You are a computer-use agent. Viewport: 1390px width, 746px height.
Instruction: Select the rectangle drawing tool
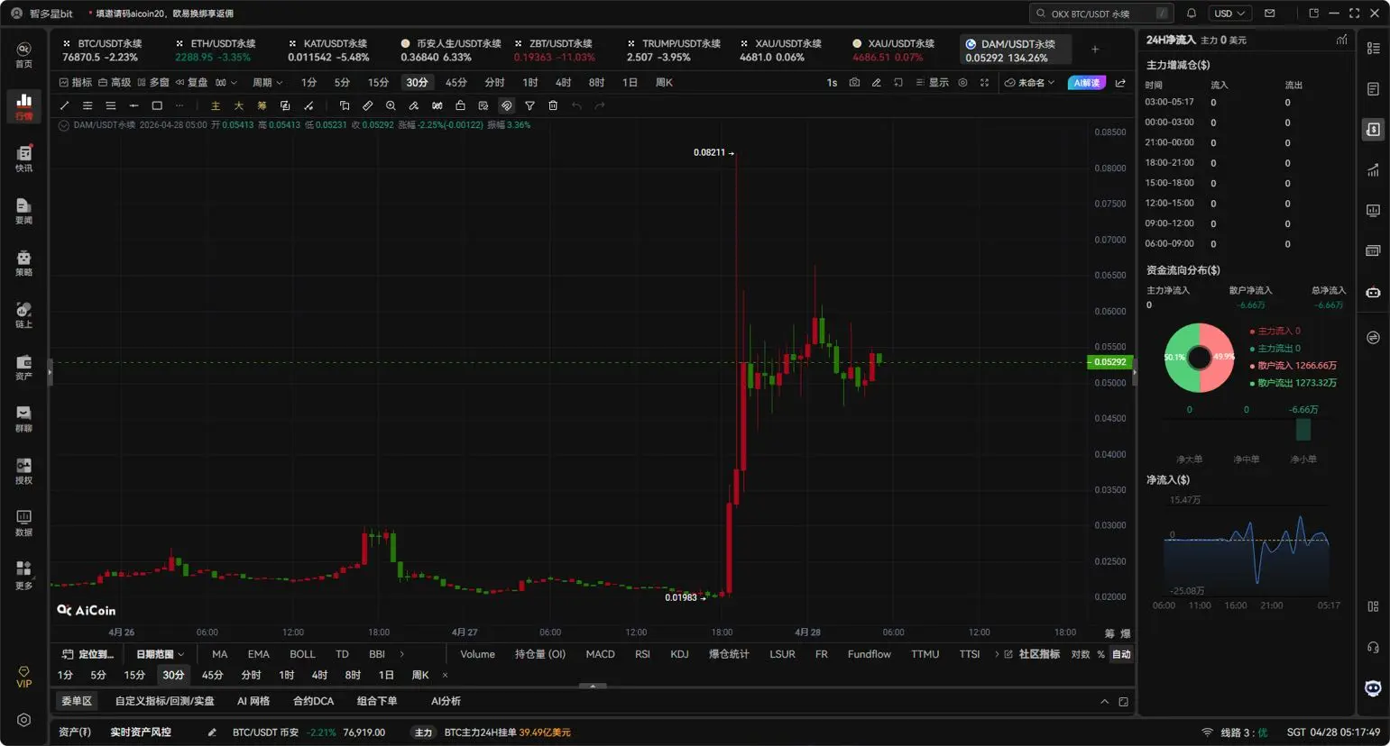click(x=157, y=105)
